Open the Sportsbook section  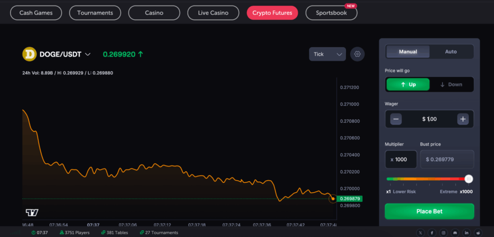331,13
